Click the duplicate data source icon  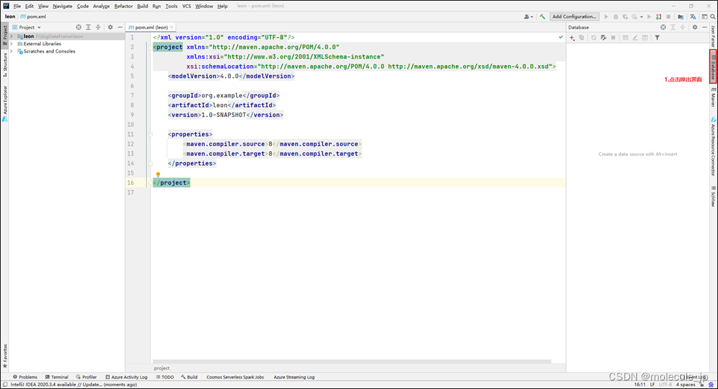pos(582,37)
